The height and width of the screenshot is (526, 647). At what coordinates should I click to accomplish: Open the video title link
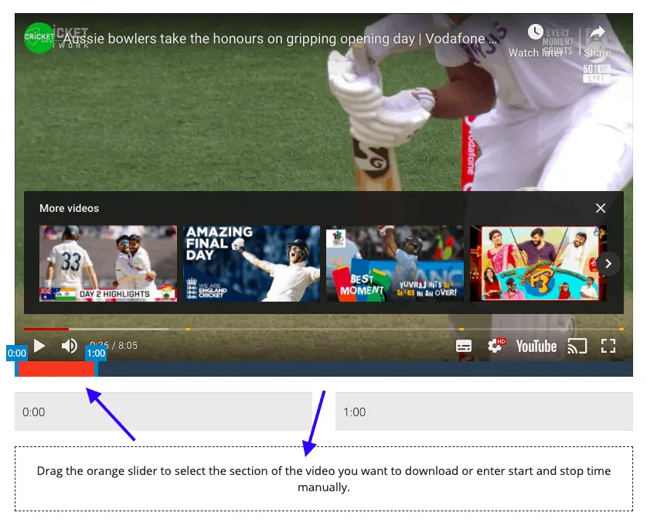coord(278,39)
